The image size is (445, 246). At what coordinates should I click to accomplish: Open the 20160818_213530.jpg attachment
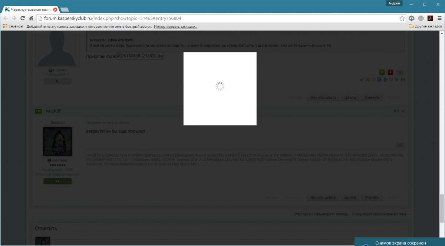[140, 56]
